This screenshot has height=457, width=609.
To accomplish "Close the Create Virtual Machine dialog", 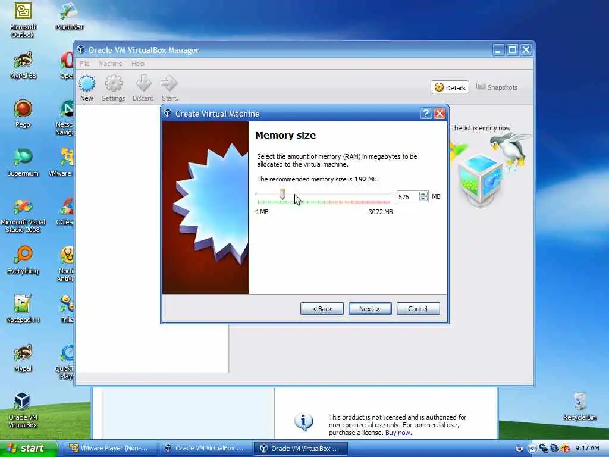I will tap(440, 114).
